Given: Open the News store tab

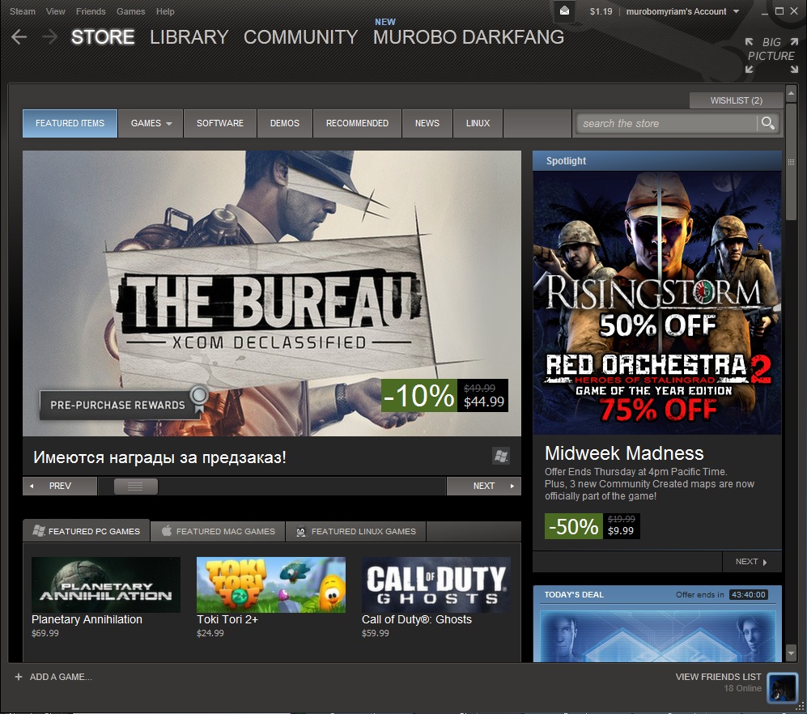Looking at the screenshot, I should (x=427, y=124).
